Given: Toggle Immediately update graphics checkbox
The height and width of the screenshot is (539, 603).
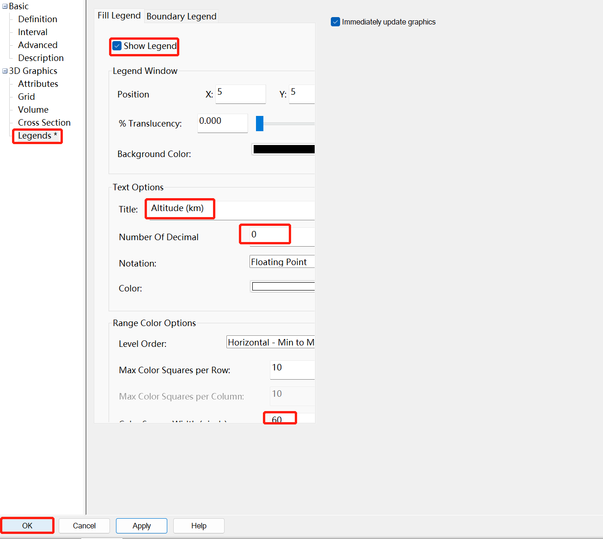Looking at the screenshot, I should click(x=335, y=22).
